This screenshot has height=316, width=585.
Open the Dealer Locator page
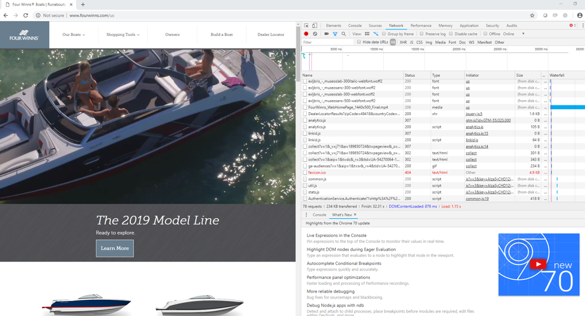pos(271,35)
